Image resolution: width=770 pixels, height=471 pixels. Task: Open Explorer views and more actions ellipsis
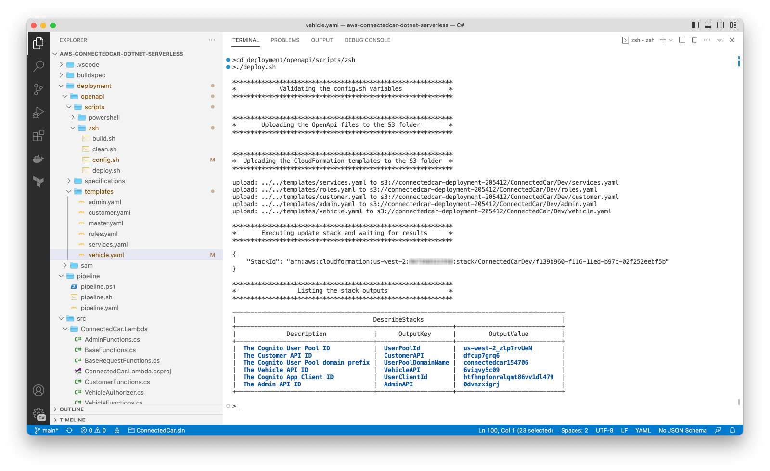click(x=212, y=40)
